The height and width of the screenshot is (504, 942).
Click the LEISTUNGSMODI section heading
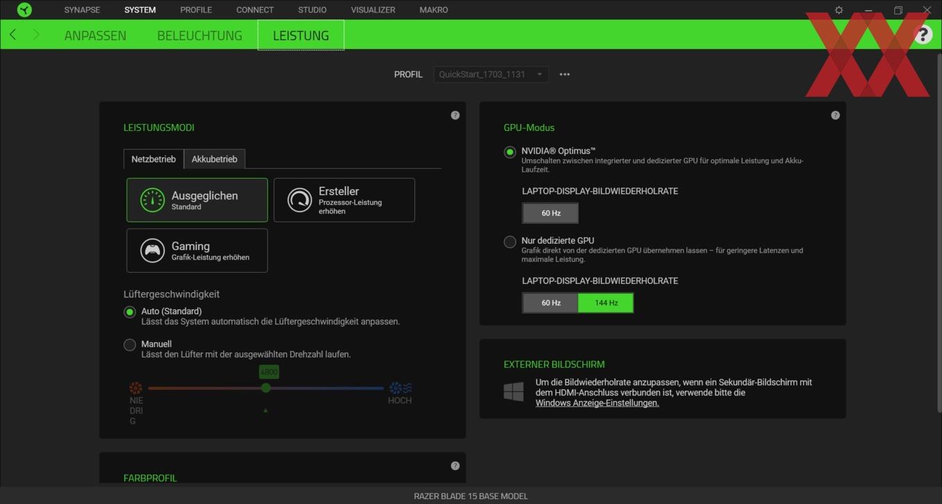tap(159, 127)
